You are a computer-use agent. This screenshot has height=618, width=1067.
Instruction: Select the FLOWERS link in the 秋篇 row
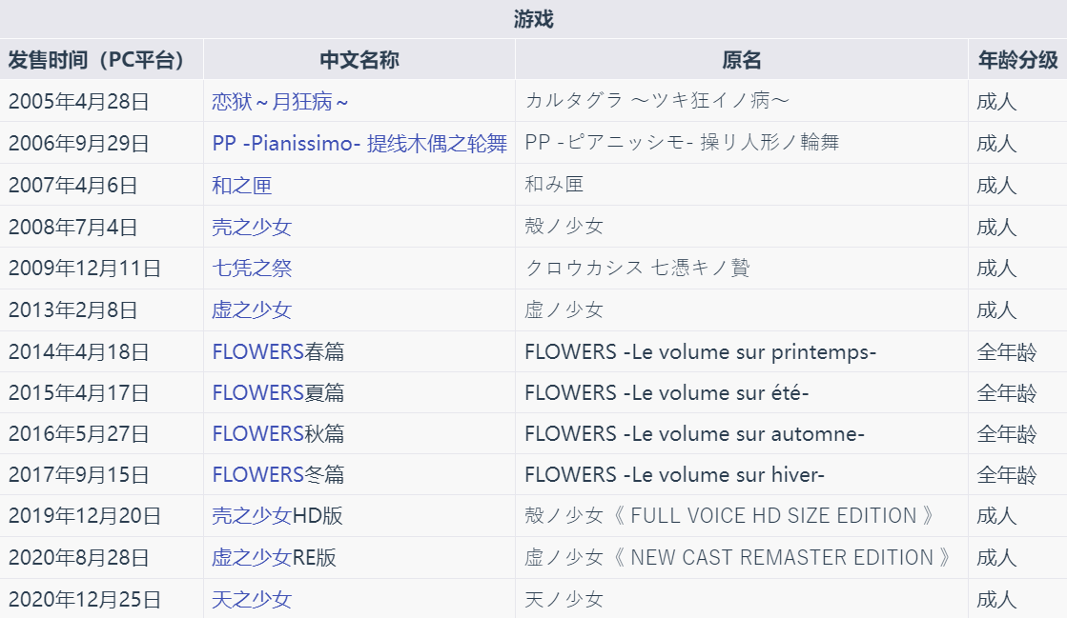pos(257,433)
